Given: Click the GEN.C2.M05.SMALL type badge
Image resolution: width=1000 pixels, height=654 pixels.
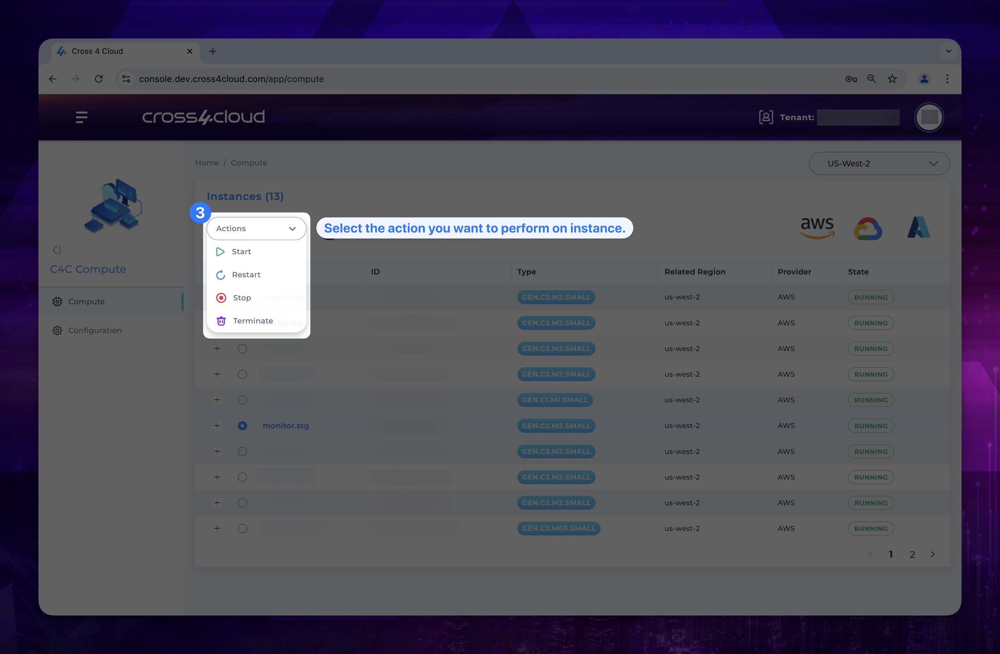Looking at the screenshot, I should [558, 529].
